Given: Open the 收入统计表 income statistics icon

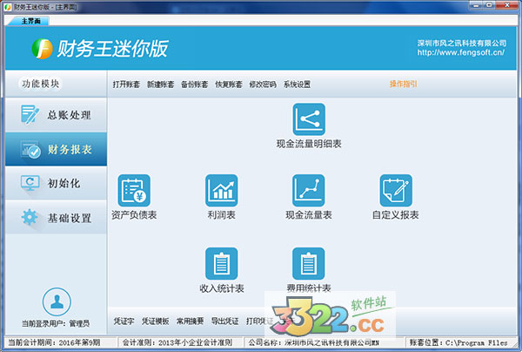Looking at the screenshot, I should tap(222, 263).
